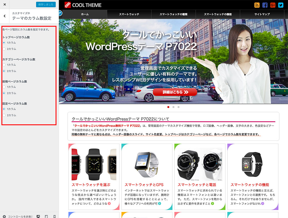Open the Twitter icon

click(281, 5)
